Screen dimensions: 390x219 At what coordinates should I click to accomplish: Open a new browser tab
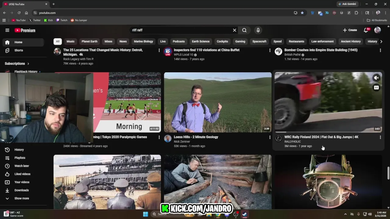point(54,4)
